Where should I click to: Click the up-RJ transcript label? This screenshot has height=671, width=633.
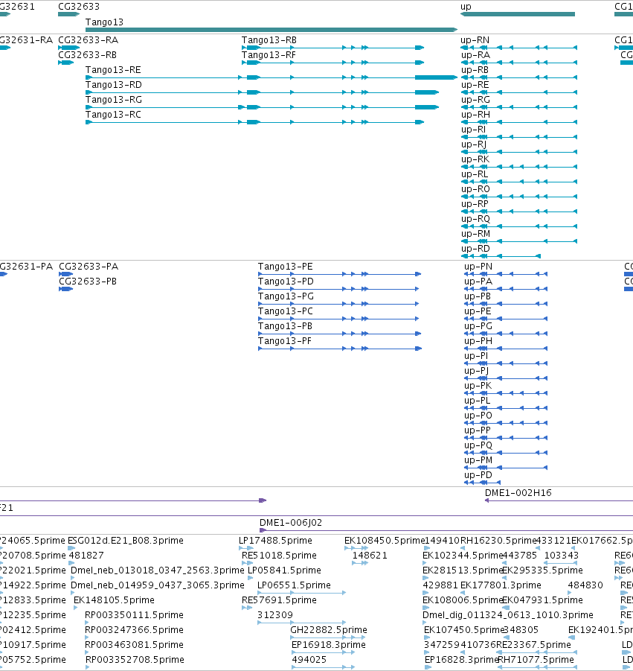tap(474, 144)
